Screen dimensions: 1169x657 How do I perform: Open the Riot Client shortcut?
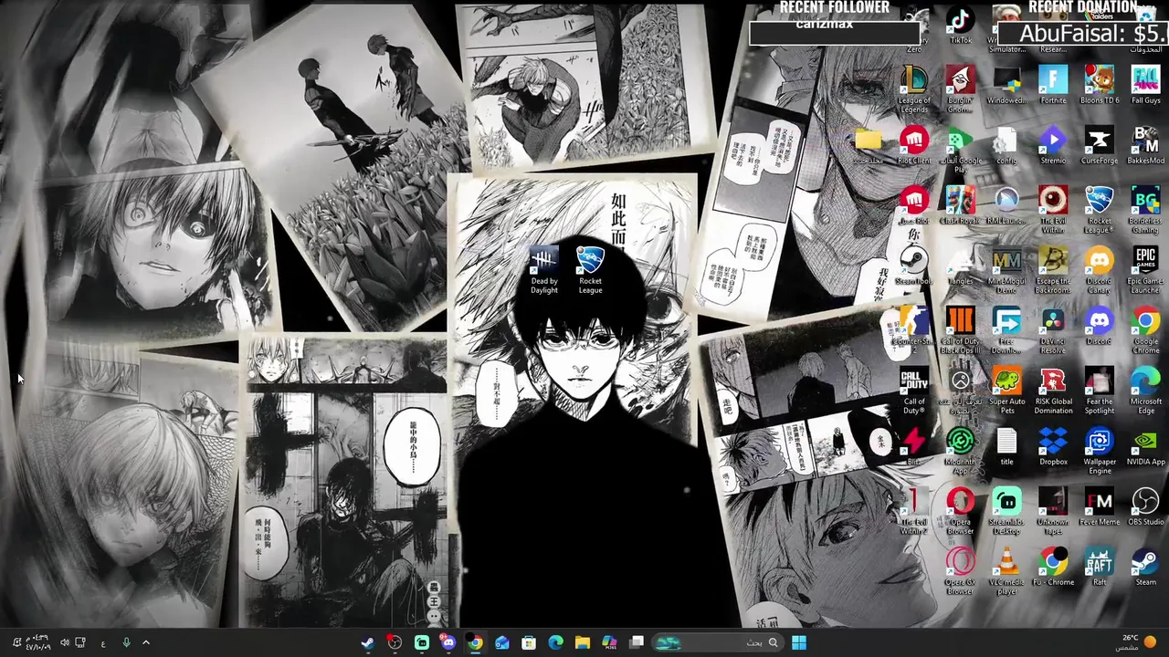[914, 146]
